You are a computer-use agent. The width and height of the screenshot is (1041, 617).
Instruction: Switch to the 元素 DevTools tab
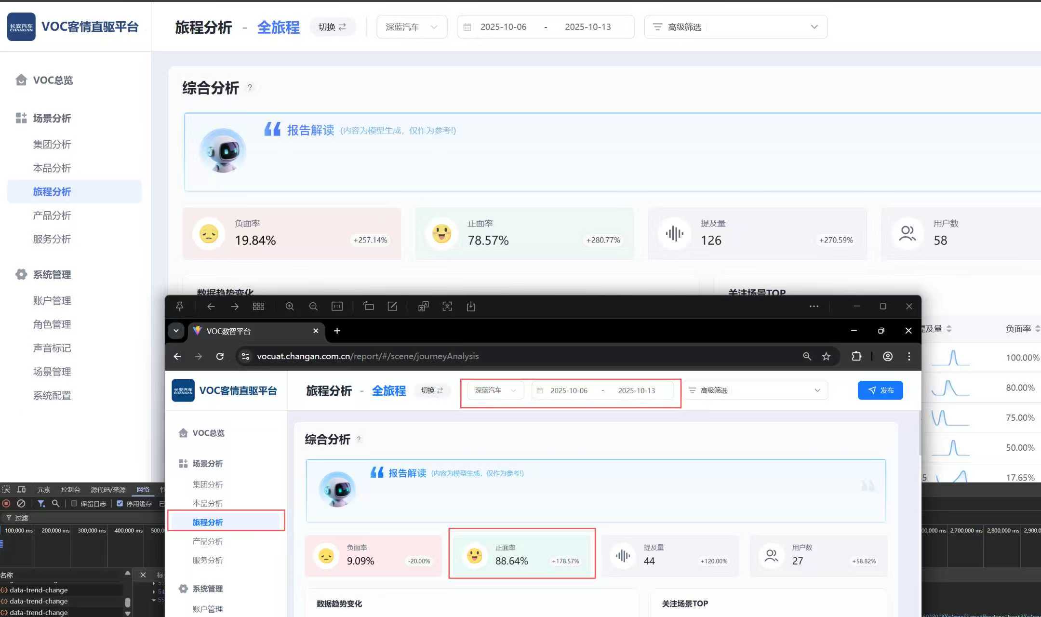pos(44,489)
